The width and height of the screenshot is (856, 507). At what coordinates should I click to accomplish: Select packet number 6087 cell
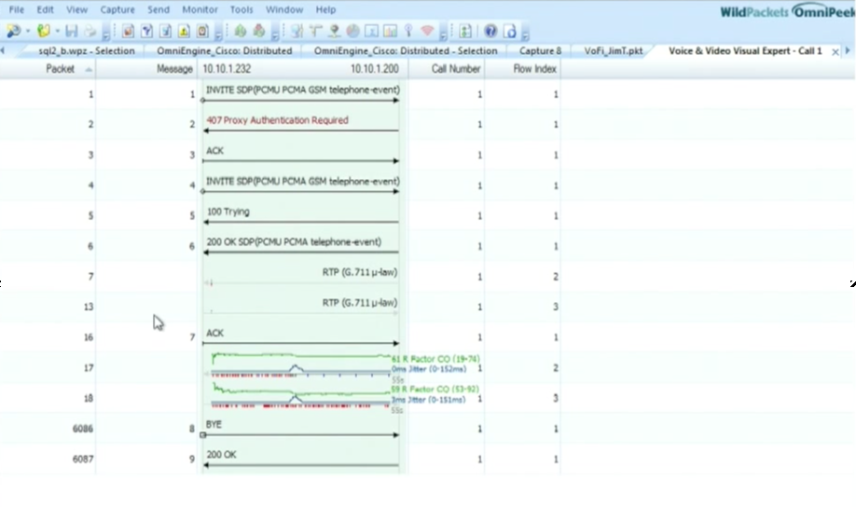click(x=82, y=459)
